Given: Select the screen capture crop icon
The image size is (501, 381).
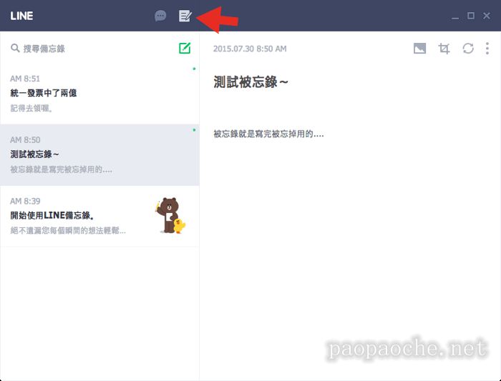Looking at the screenshot, I should pyautogui.click(x=444, y=49).
